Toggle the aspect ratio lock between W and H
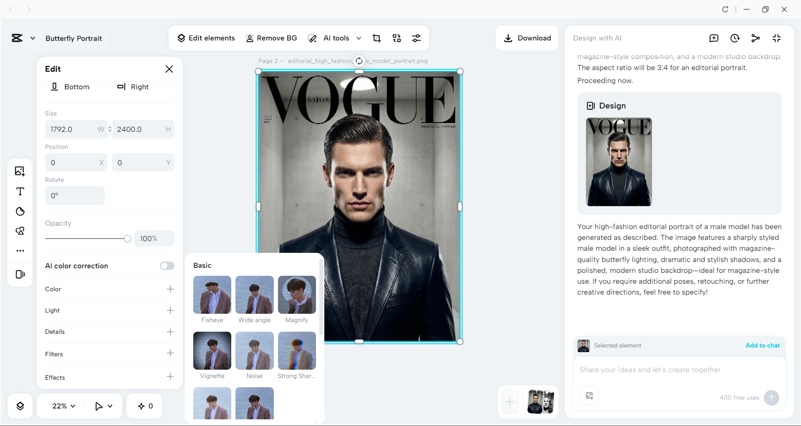This screenshot has width=801, height=426. pyautogui.click(x=110, y=129)
